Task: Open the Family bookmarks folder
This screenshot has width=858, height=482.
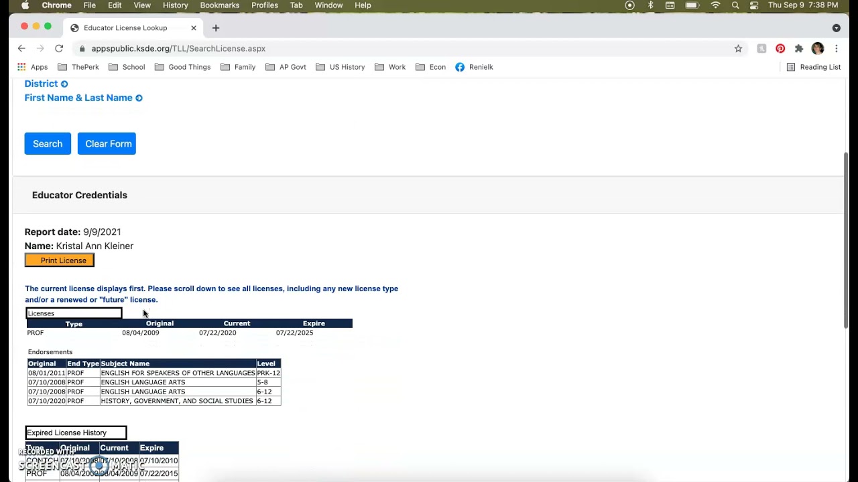Action: click(x=238, y=67)
